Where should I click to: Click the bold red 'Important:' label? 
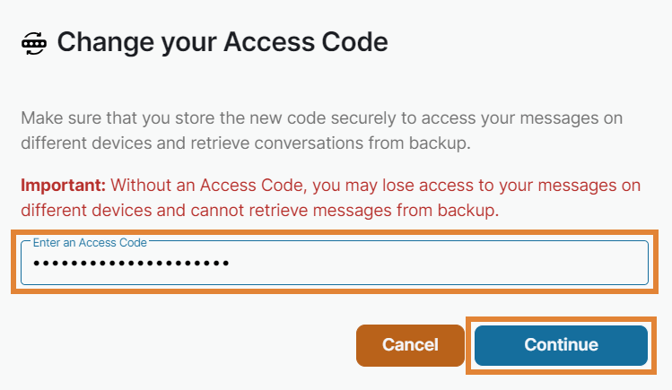coord(64,186)
